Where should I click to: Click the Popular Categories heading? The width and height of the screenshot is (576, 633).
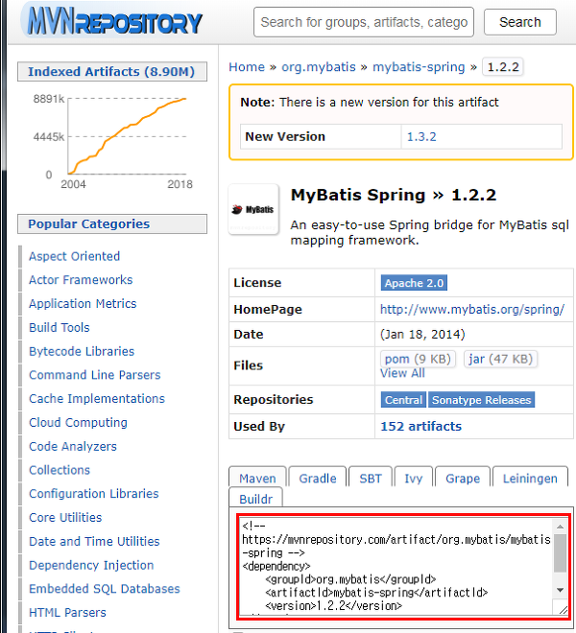(112, 224)
